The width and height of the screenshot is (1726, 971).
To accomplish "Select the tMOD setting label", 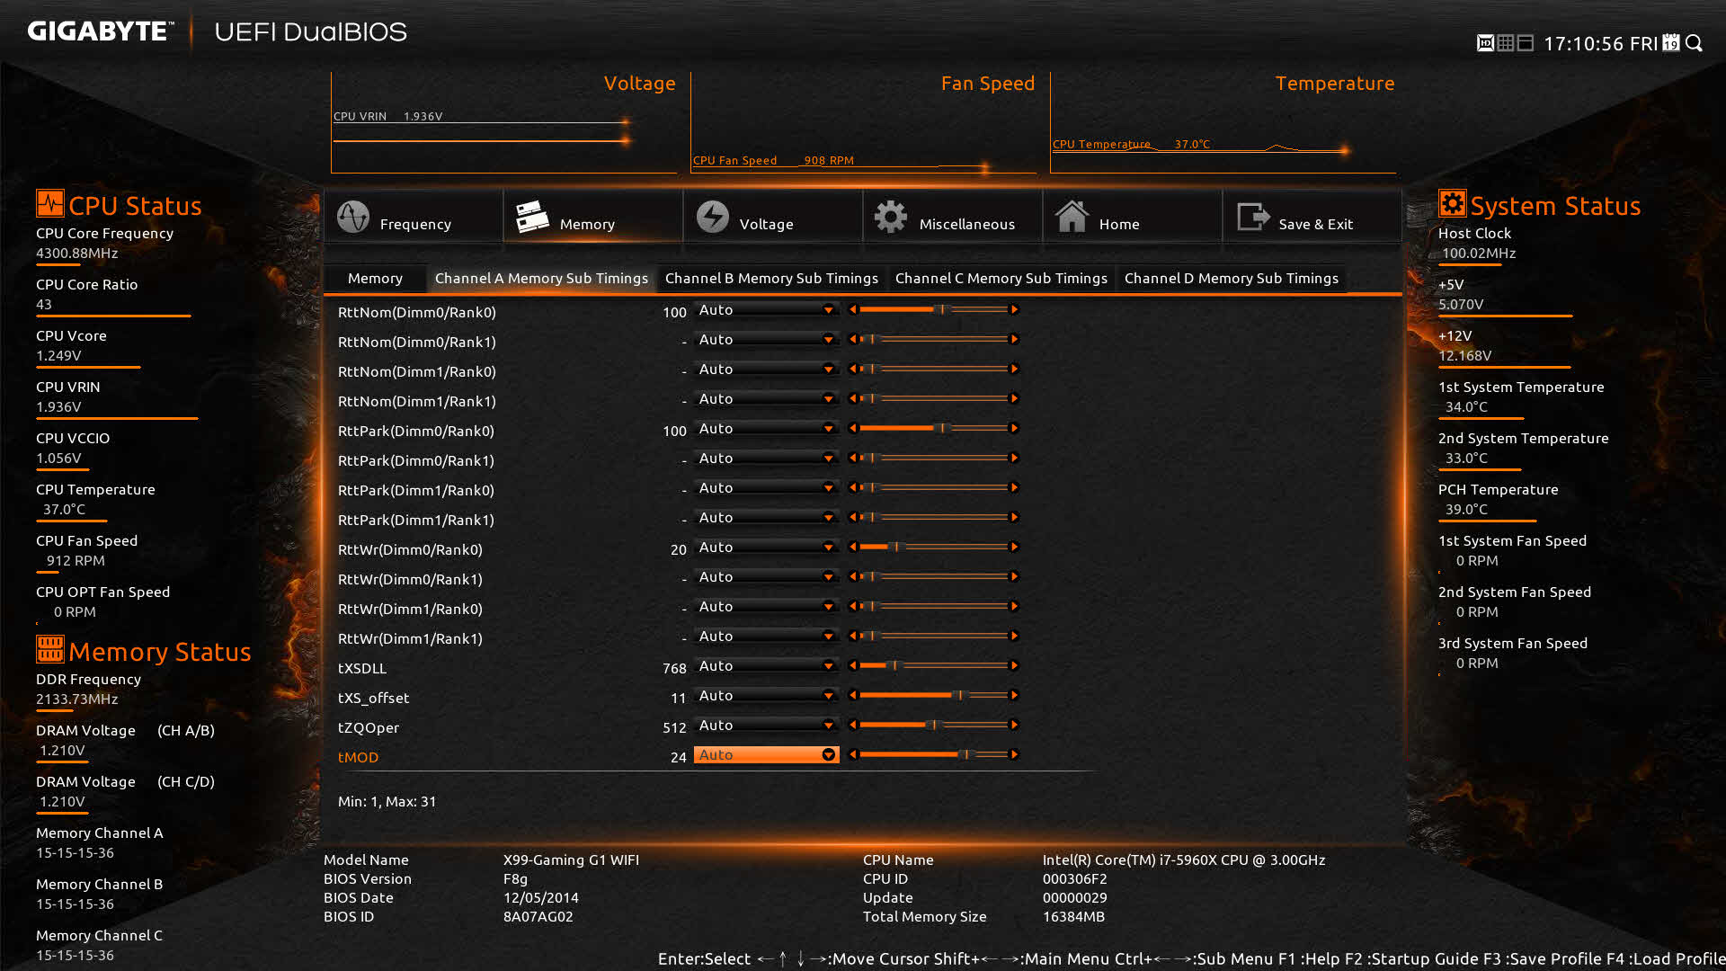I will point(358,757).
